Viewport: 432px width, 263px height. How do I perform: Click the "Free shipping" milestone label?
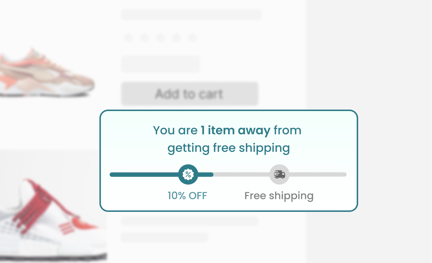click(279, 196)
